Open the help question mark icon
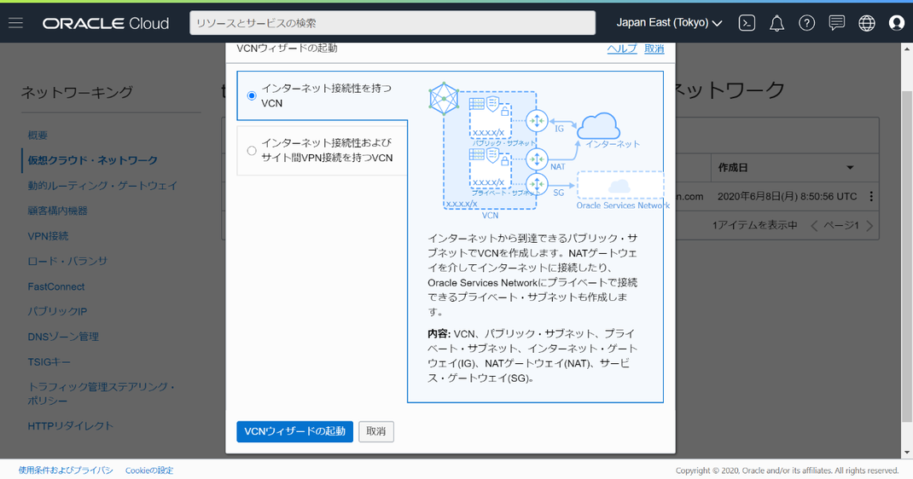Screen dimensions: 913x479 pos(806,23)
